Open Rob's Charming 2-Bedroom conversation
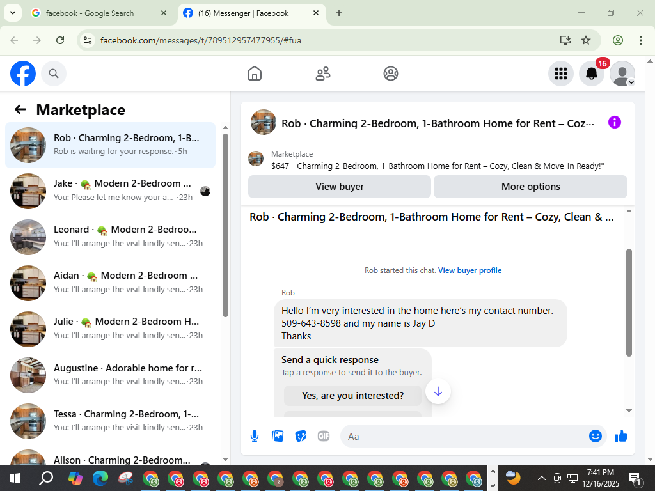This screenshot has width=655, height=491. pyautogui.click(x=110, y=145)
